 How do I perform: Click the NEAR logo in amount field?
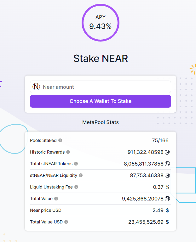[36, 87]
